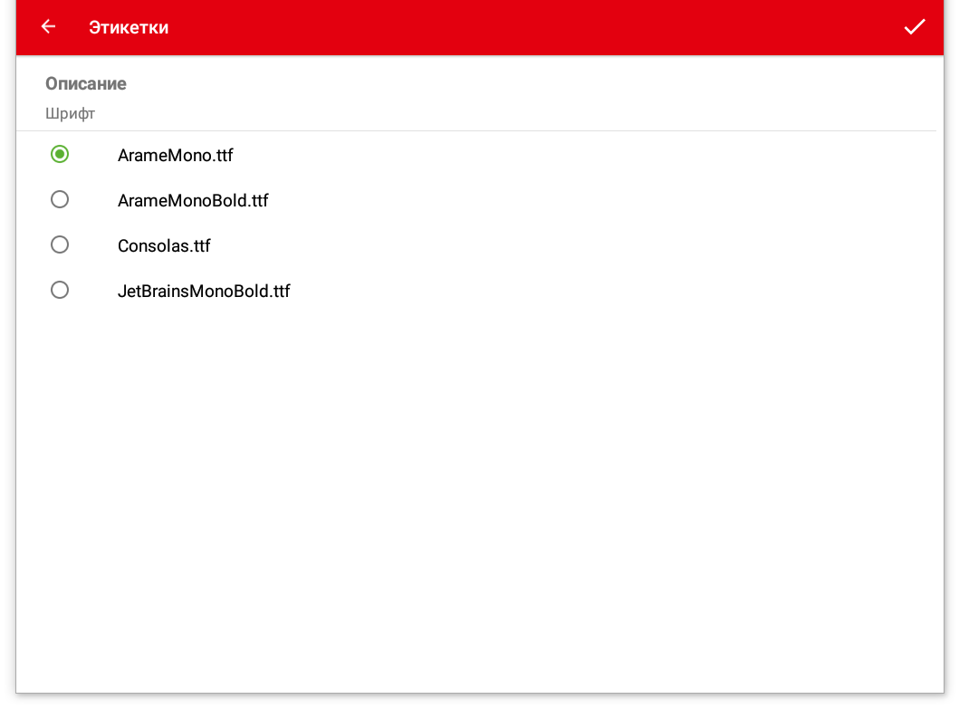Select the ArameMono.ttf radio button
Image resolution: width=959 pixels, height=709 pixels.
[x=60, y=155]
